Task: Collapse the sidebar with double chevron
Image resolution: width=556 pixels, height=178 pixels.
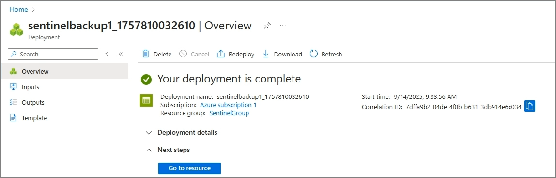Action: tap(121, 54)
